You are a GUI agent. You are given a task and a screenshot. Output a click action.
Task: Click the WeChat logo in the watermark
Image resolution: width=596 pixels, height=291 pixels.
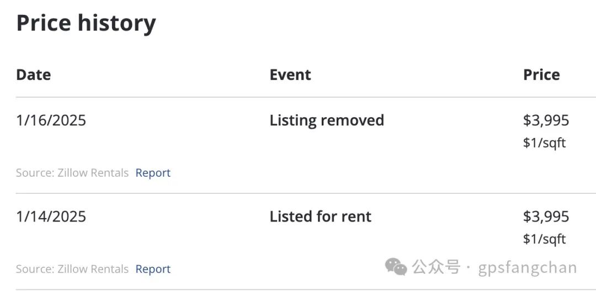396,267
